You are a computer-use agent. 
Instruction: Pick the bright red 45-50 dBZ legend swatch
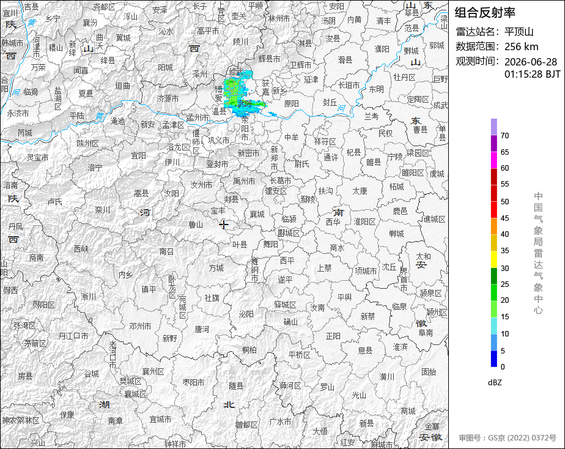tap(494, 210)
